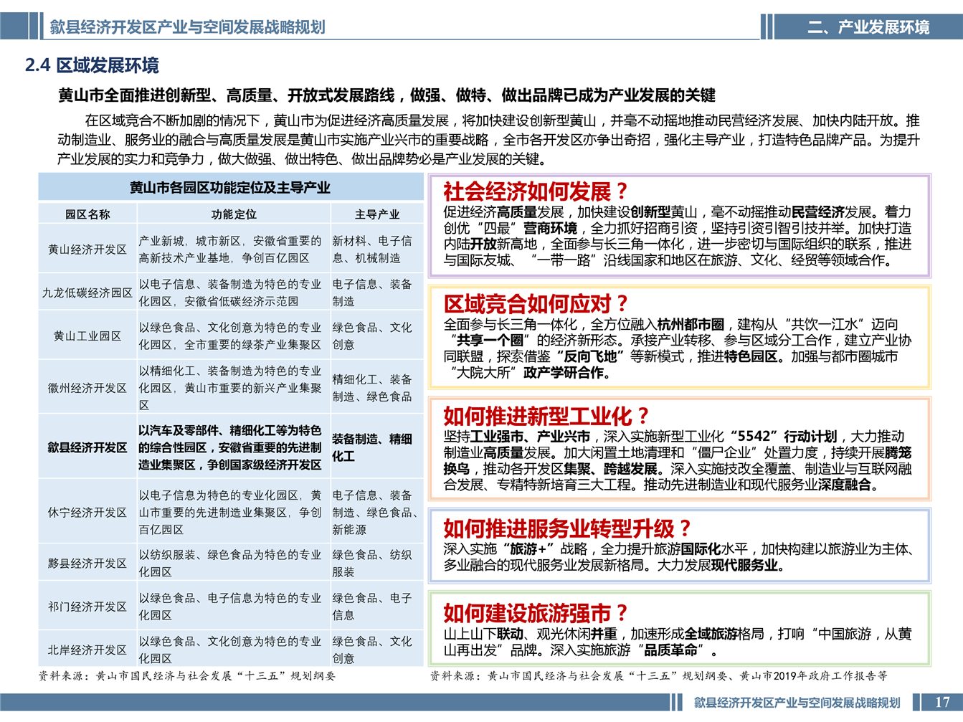Click the paragraph beginning 深入实施“旅游+”战略

click(x=680, y=557)
